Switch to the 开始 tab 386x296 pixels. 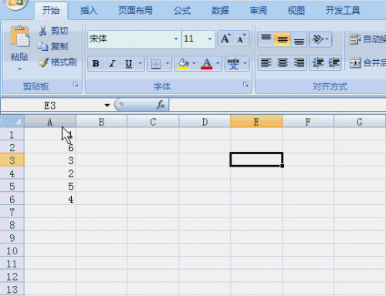click(51, 11)
